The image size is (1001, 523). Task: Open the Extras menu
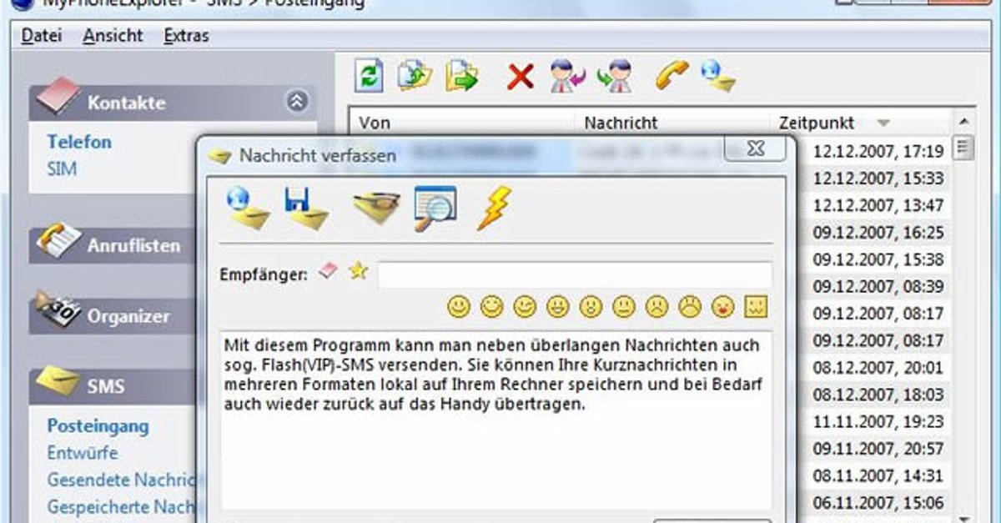tap(186, 36)
